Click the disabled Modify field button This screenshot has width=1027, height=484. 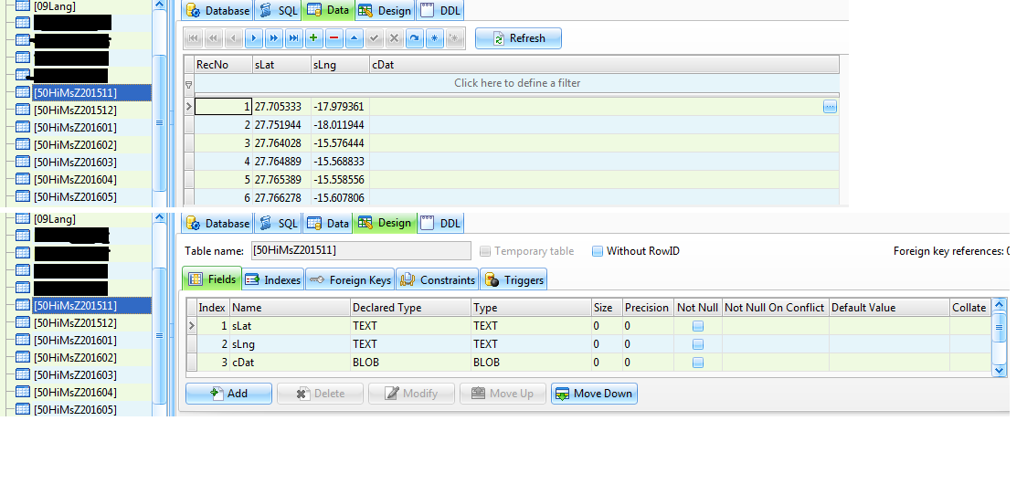411,394
